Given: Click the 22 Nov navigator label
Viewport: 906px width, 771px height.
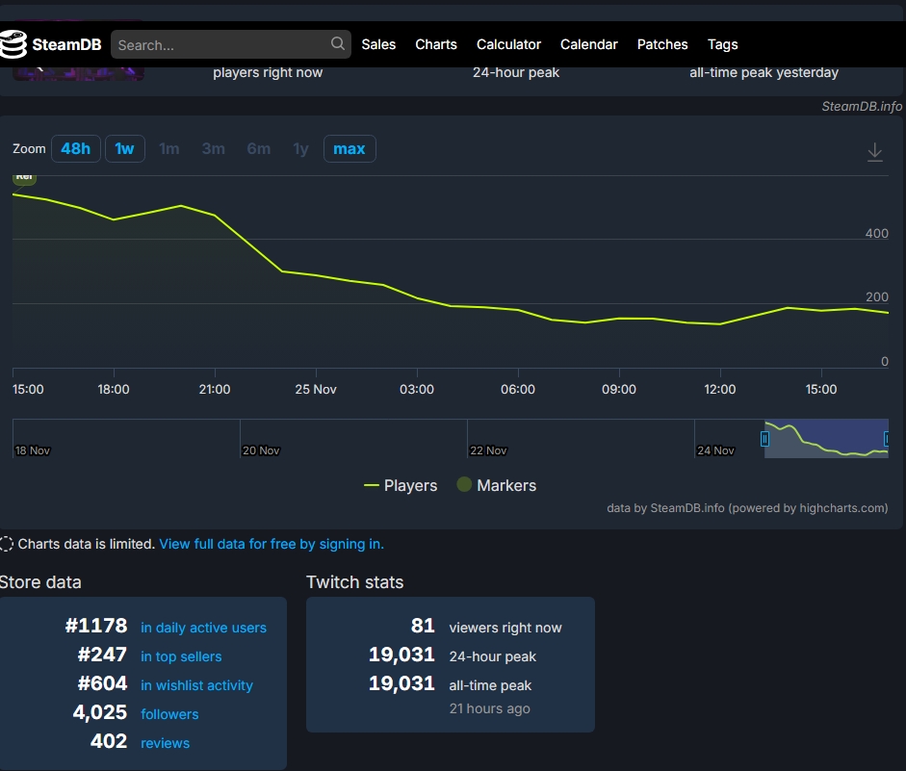Looking at the screenshot, I should point(488,450).
